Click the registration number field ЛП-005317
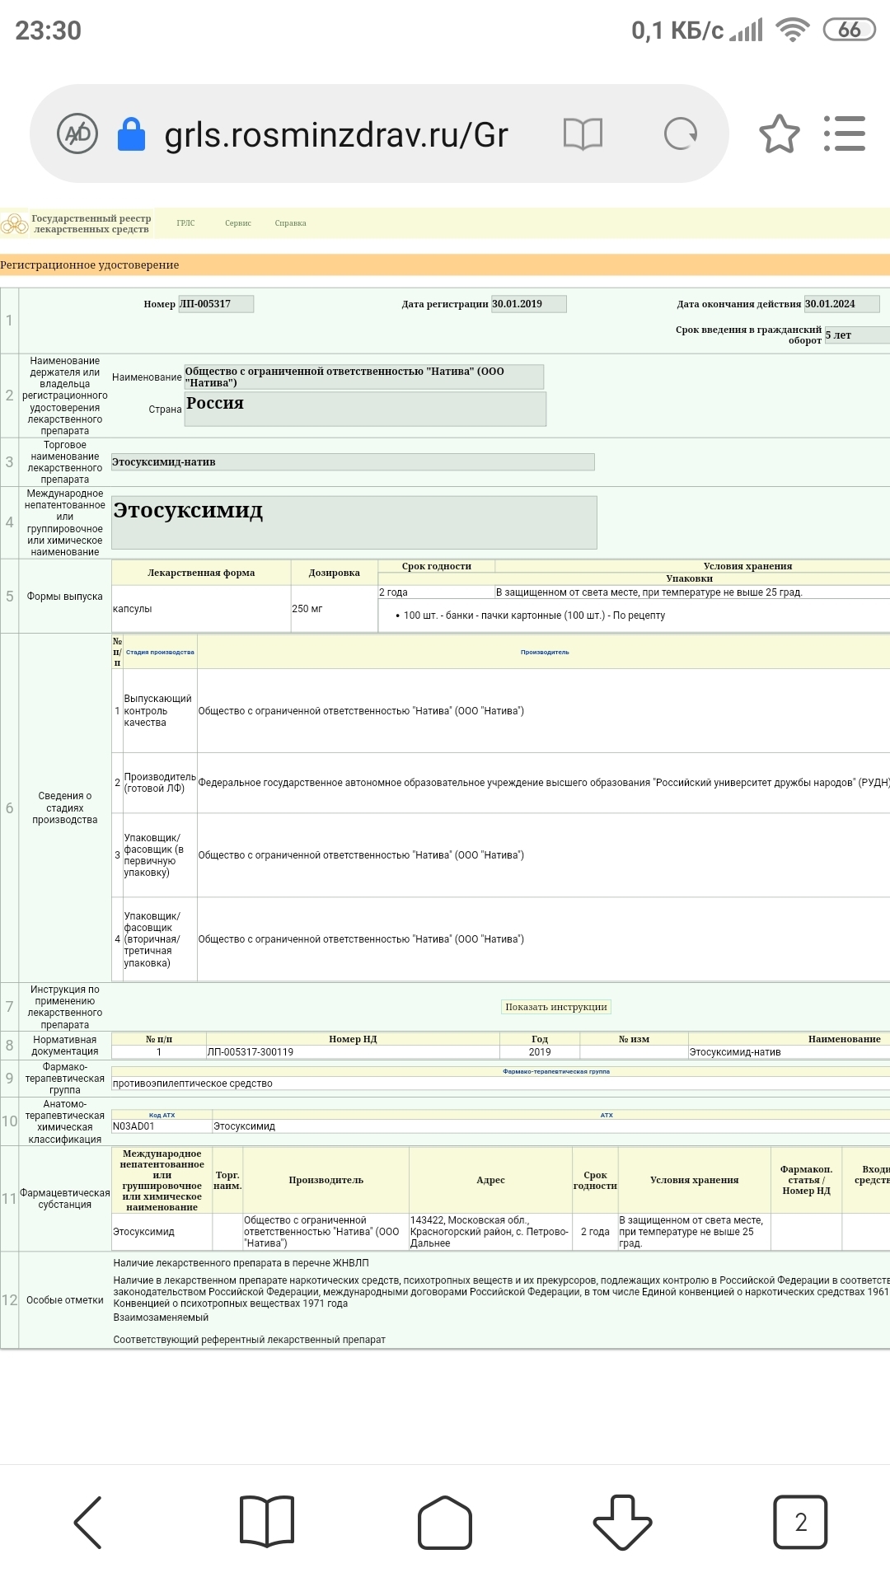Image resolution: width=890 pixels, height=1582 pixels. click(216, 304)
